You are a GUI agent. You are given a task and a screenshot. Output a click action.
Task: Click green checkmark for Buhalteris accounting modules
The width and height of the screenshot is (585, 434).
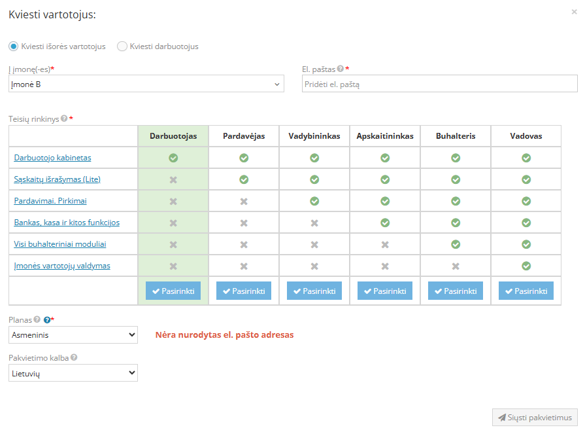pyautogui.click(x=456, y=244)
